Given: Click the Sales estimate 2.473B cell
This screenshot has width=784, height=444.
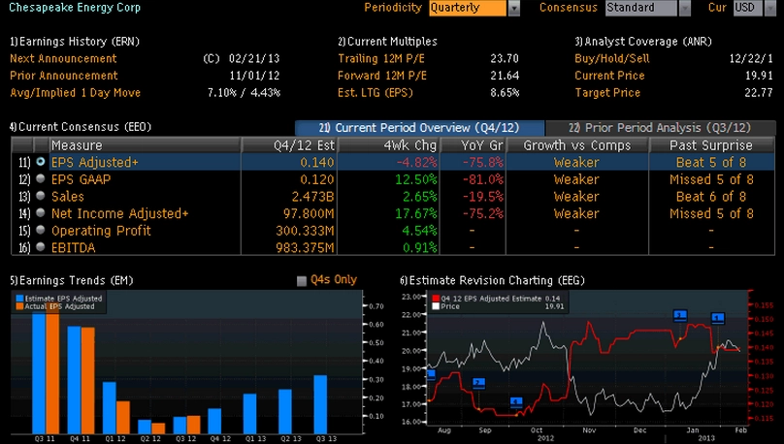Looking at the screenshot, I should click(289, 196).
